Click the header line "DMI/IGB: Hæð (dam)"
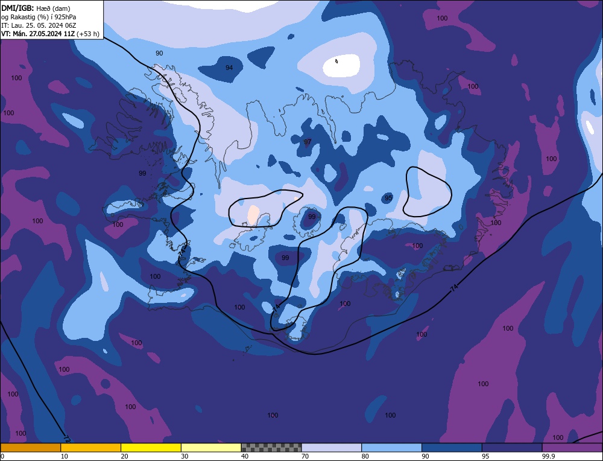The height and width of the screenshot is (461, 603). (36, 8)
